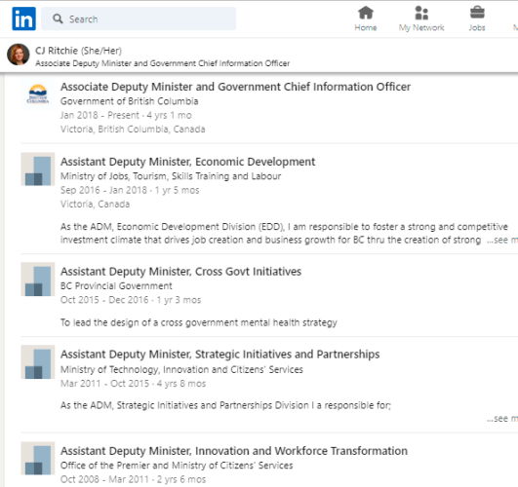Click 'Sep 2016 - Jan 2018 · 1 yr 5 mos'
Viewport: 518px width, 487px height.
click(x=130, y=190)
